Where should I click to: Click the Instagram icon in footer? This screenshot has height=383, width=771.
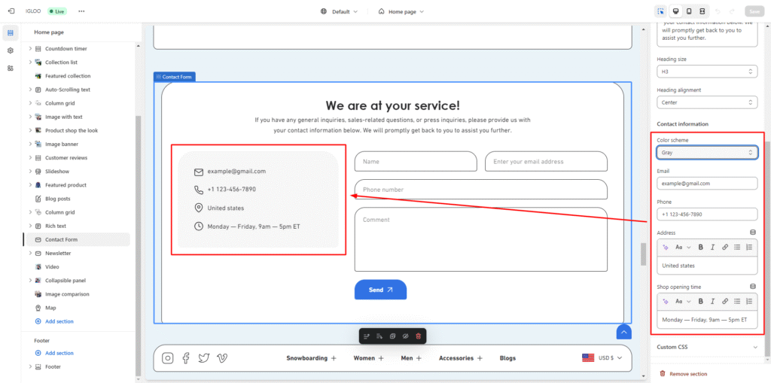pos(168,358)
